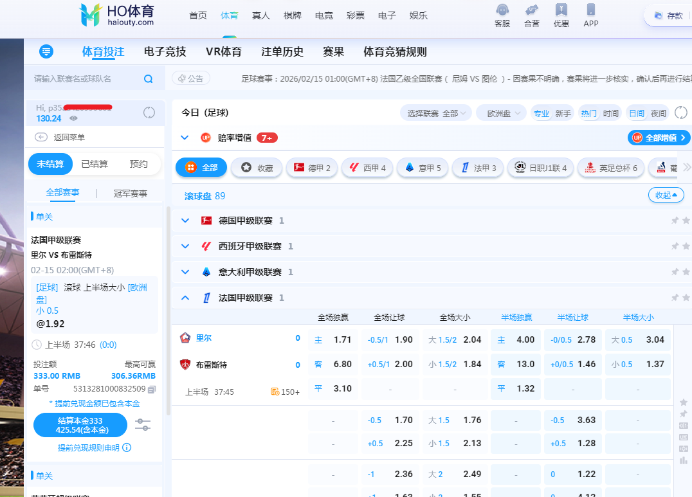Screen dimensions: 692x497
Task: Click the league or team search field
Action: 87,79
